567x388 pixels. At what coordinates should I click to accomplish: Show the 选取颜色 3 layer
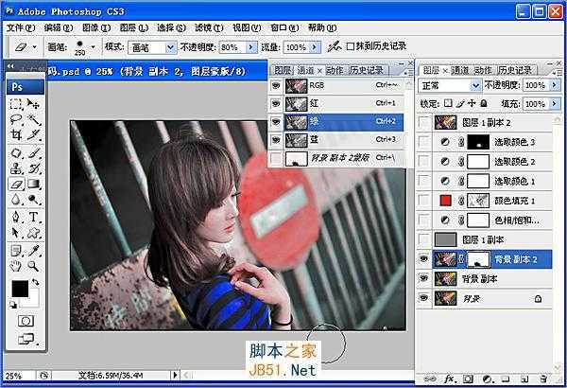point(423,142)
